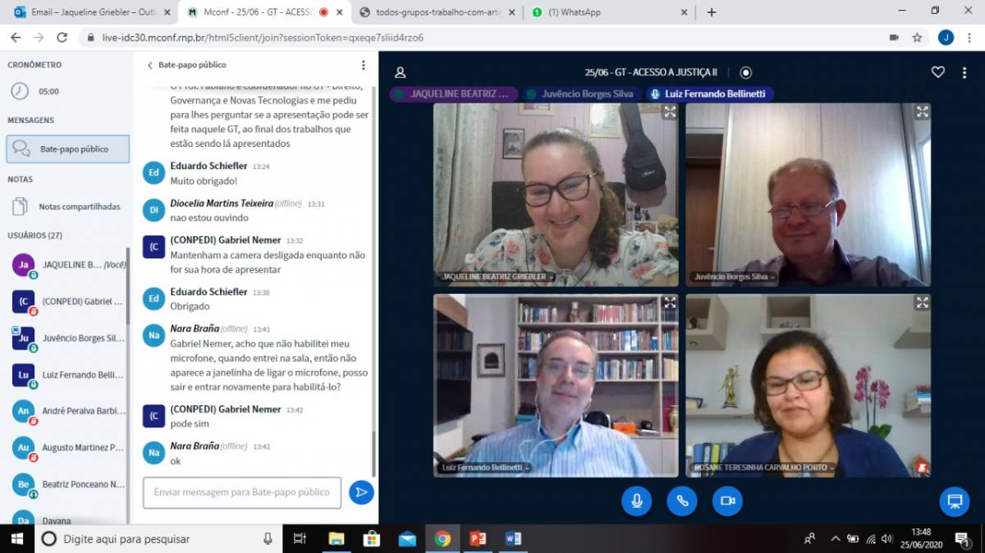Click the users list toggle icon

(x=400, y=72)
